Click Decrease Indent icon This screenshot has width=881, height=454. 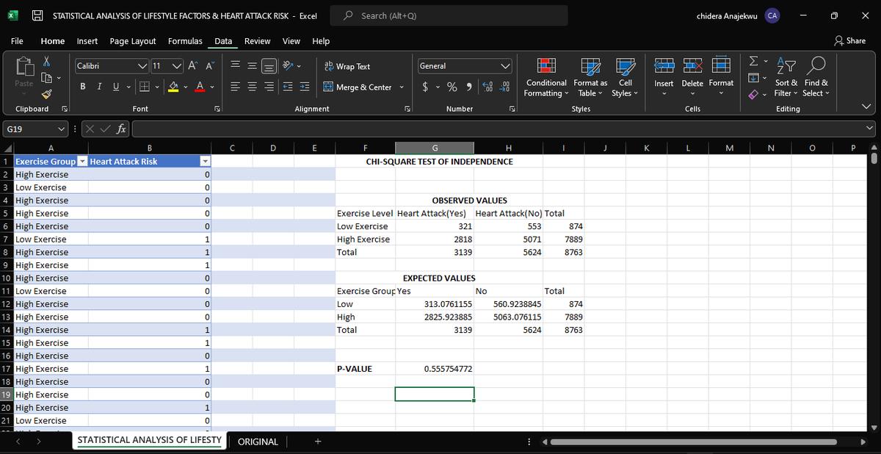288,87
